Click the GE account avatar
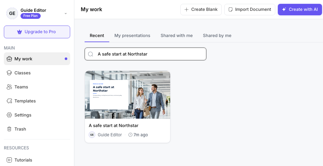The image size is (323, 166). (x=12, y=13)
